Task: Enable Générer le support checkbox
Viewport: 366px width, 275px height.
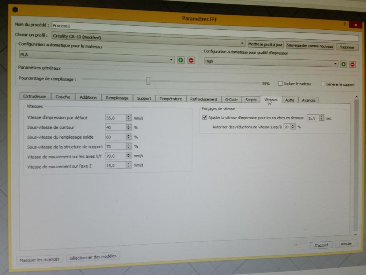Action: pos(323,84)
